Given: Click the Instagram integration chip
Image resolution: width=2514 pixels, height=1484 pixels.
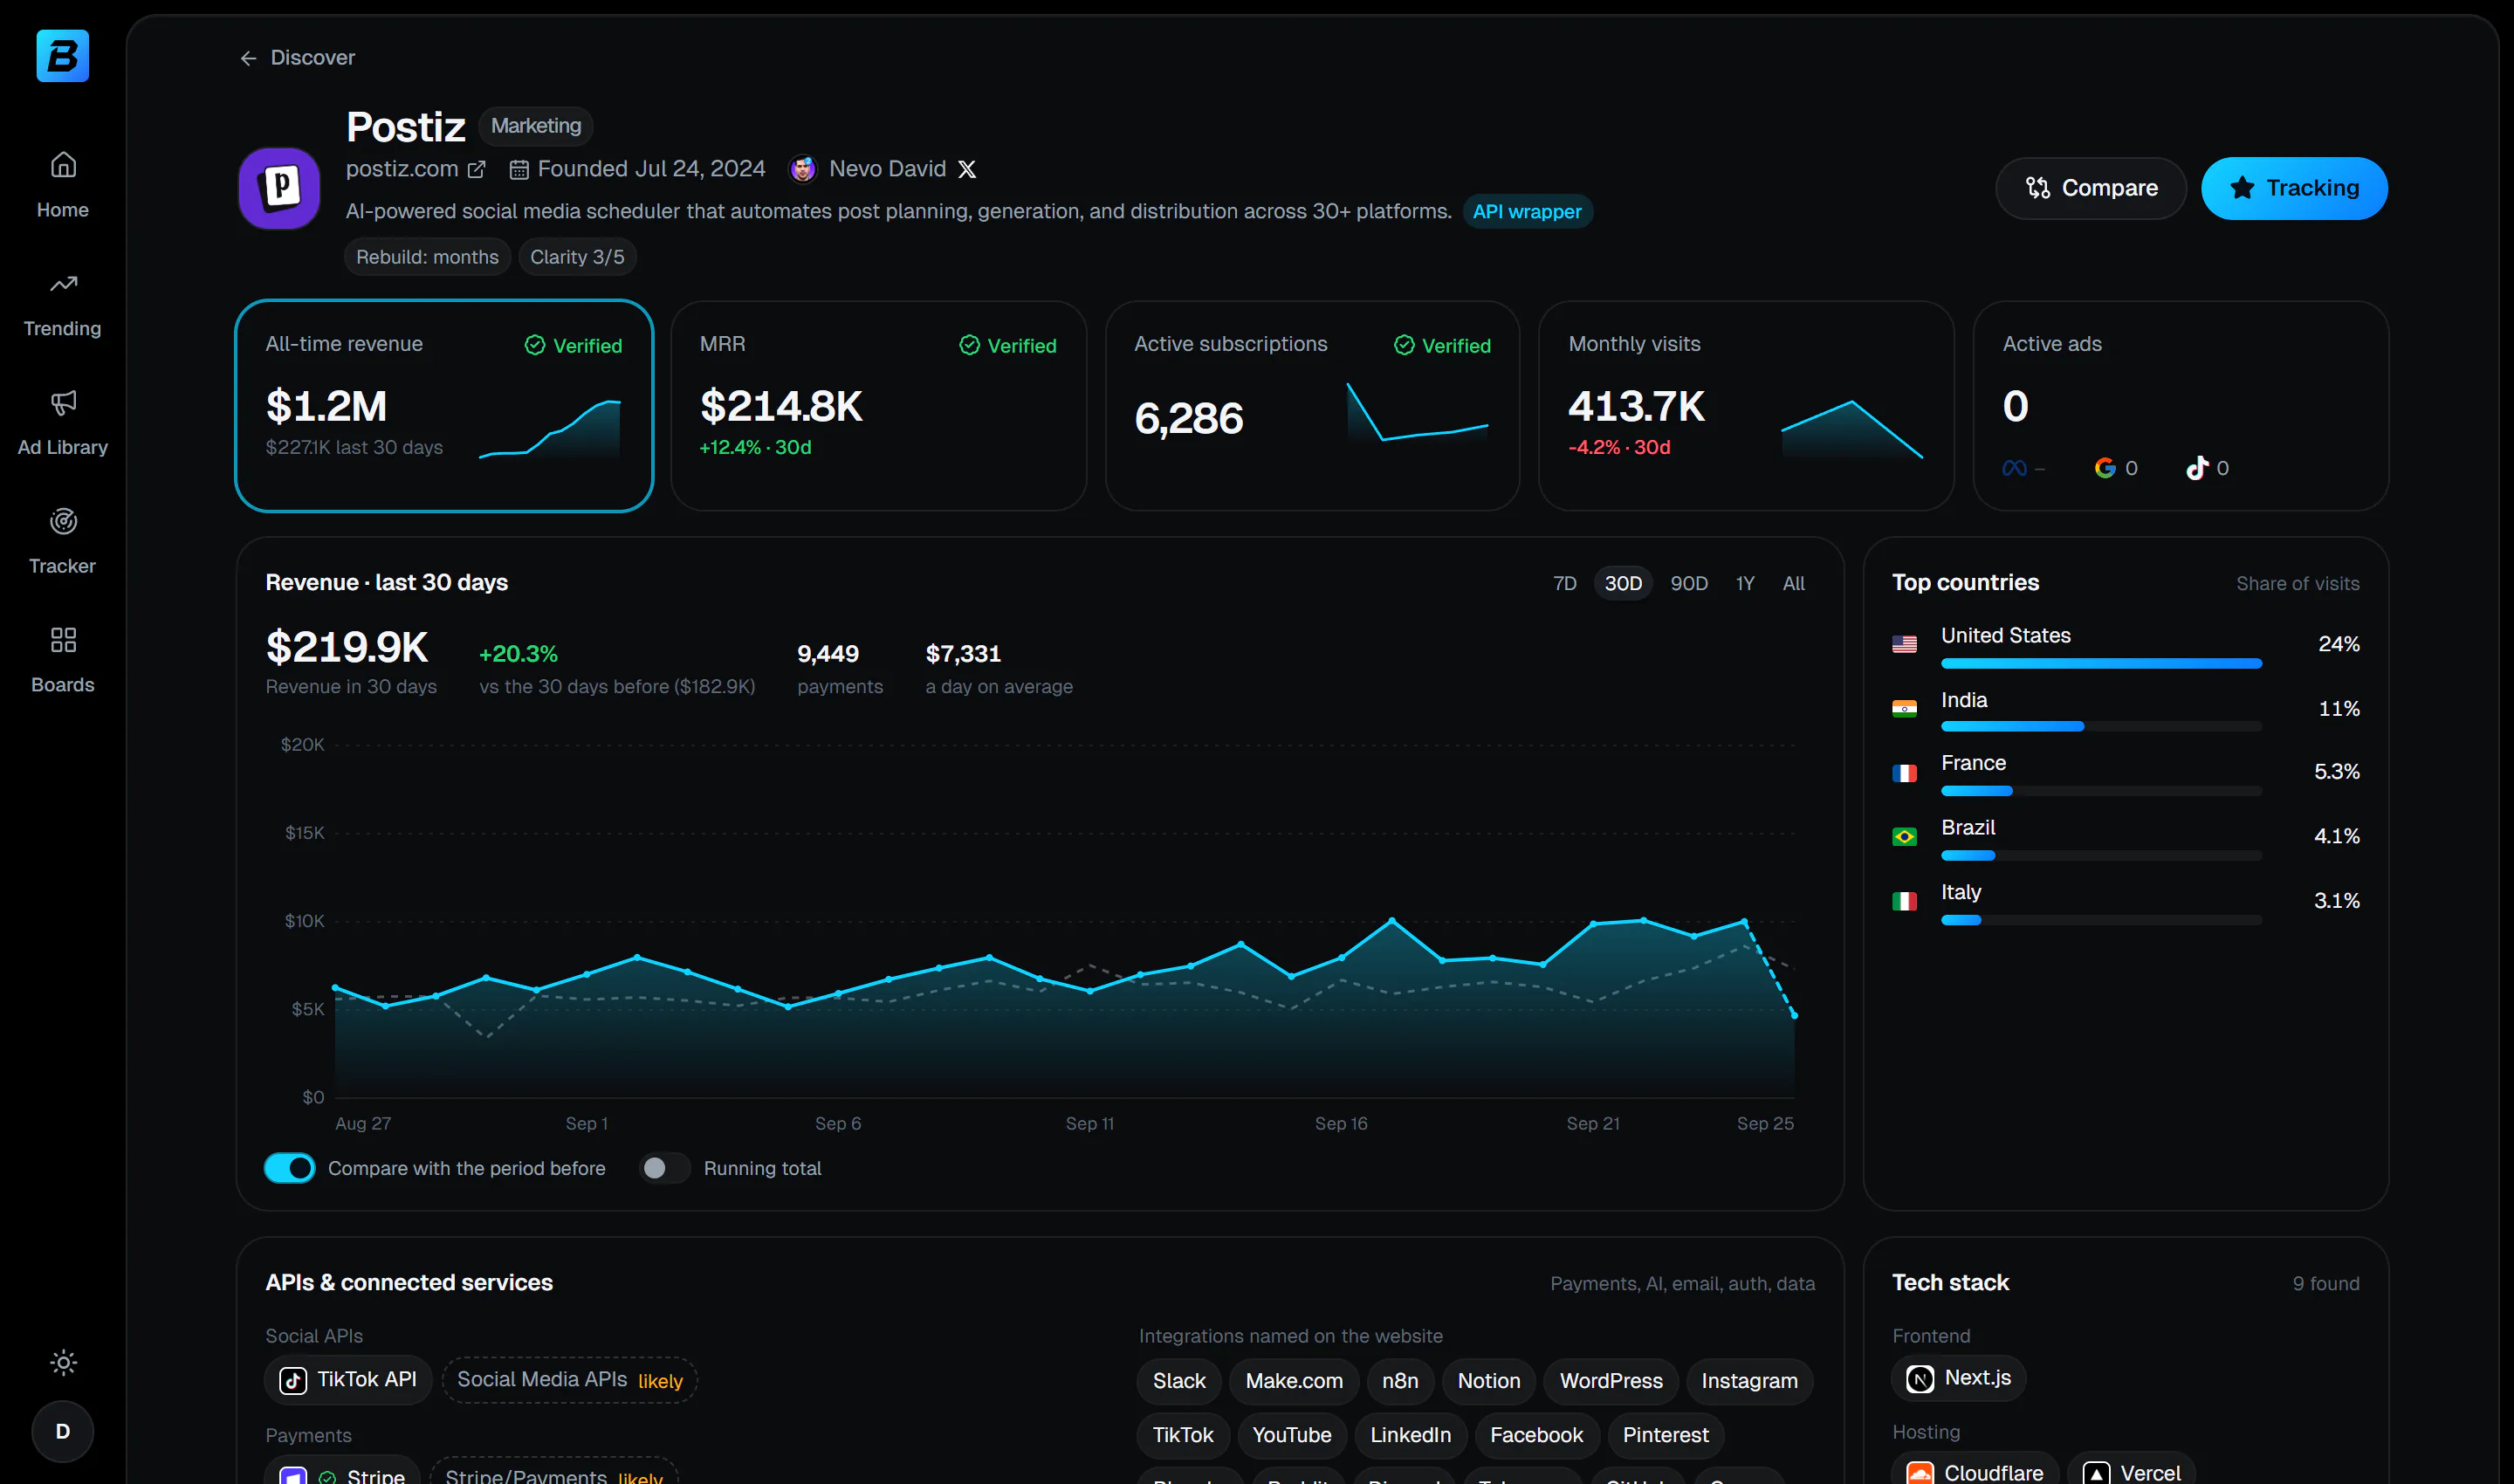Looking at the screenshot, I should coord(1749,1381).
